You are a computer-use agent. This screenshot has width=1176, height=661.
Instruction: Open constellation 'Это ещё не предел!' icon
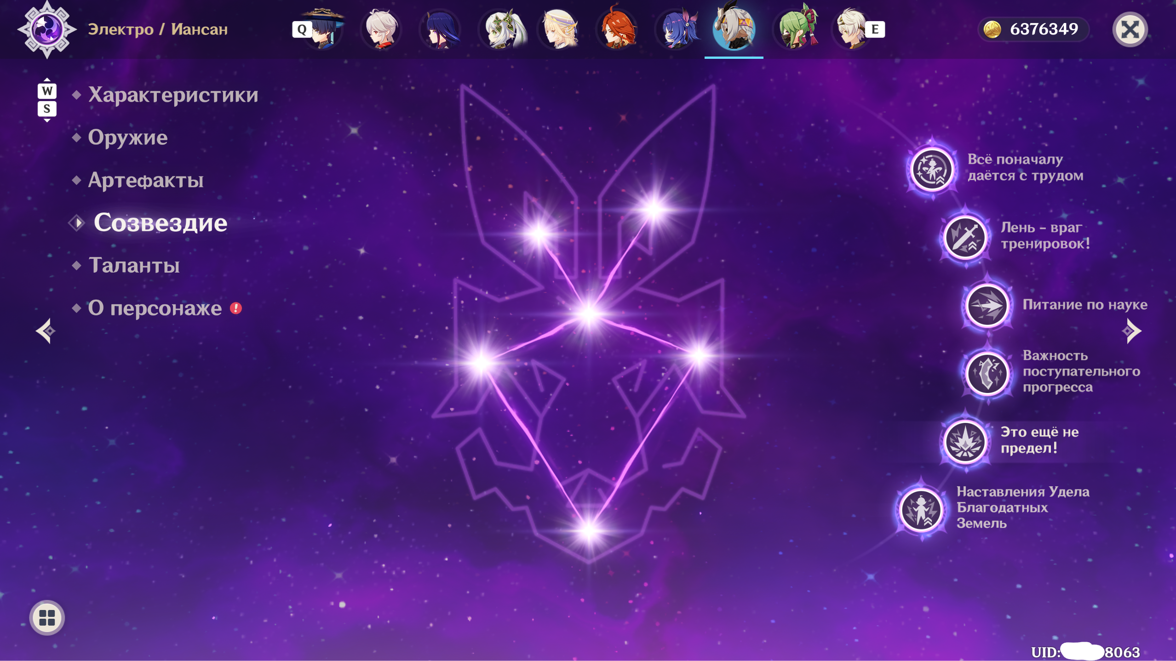point(965,441)
